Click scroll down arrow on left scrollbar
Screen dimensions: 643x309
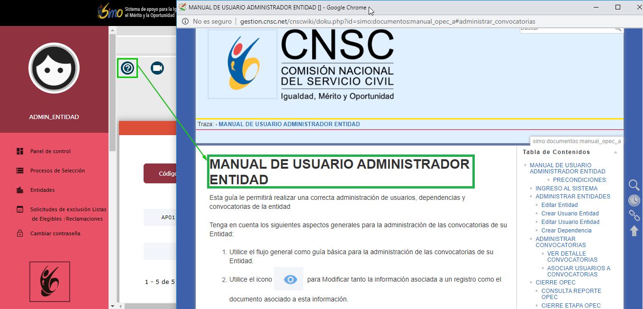pos(112,306)
